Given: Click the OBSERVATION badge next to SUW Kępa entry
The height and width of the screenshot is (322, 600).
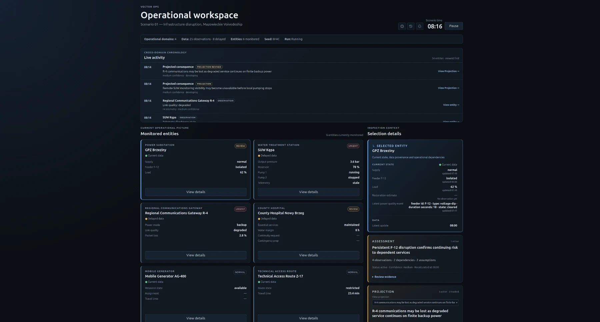Looking at the screenshot, I should (188, 118).
